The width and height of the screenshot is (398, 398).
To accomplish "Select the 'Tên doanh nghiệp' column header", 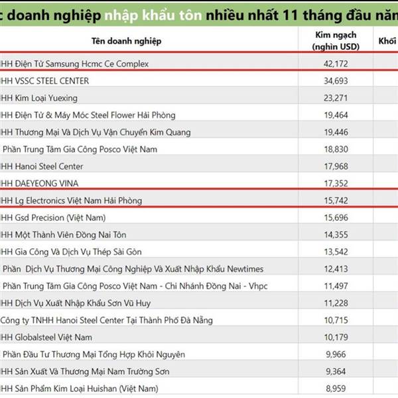I will (127, 41).
